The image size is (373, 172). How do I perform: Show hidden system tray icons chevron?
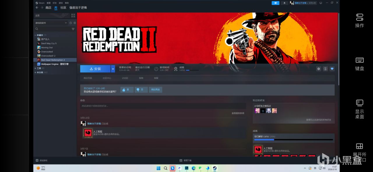click(x=305, y=168)
